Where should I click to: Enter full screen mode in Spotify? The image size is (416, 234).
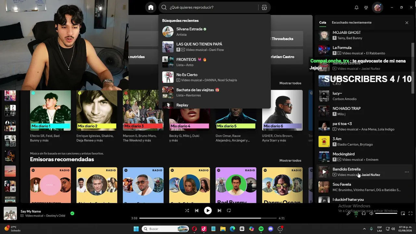[410, 214]
